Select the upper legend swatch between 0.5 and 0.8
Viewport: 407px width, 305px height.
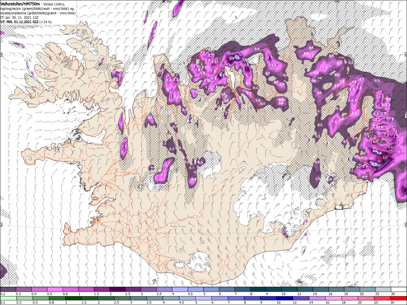pos(55,289)
